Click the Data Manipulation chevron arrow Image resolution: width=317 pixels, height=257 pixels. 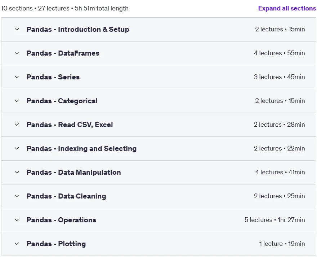17,172
